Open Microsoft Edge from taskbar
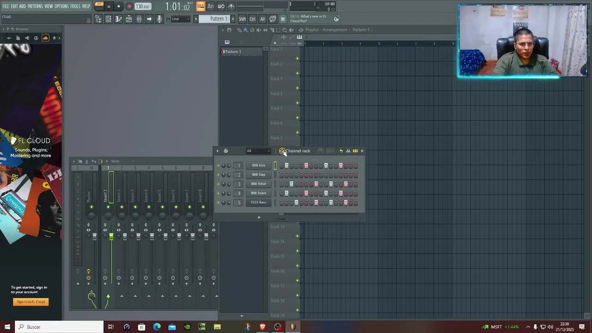 coord(157,327)
